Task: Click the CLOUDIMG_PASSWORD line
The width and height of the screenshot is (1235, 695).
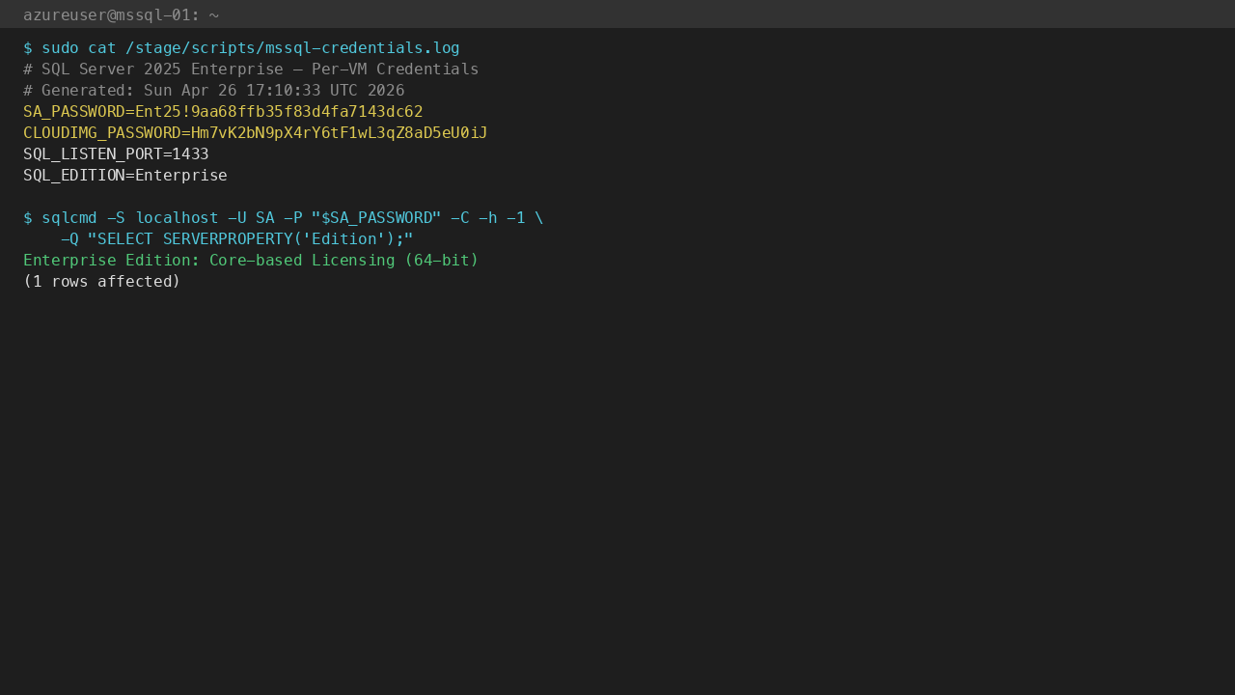Action: (256, 133)
